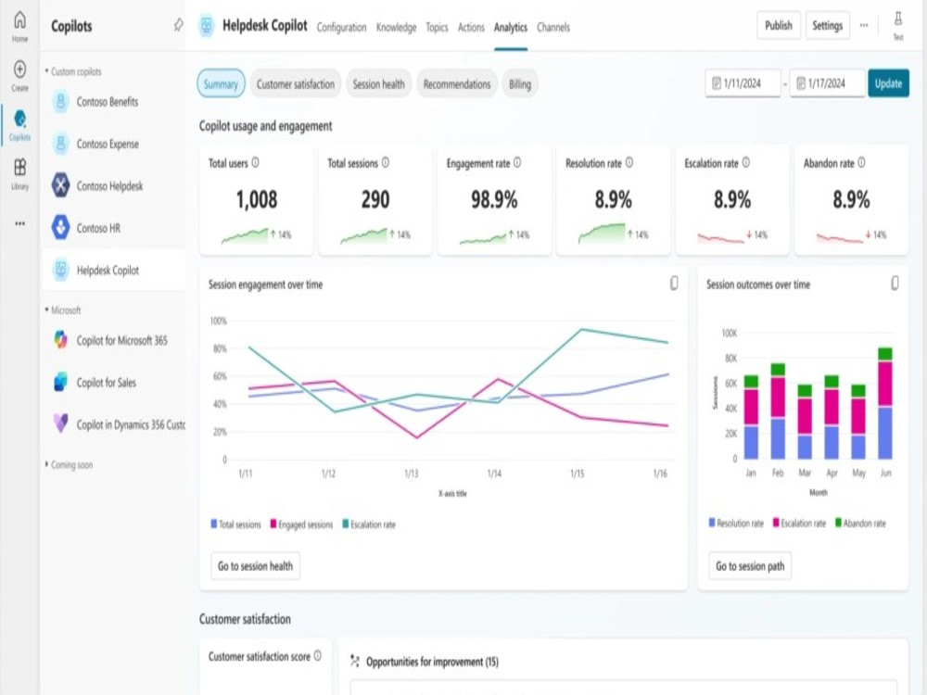
Task: Select the Billing pill
Action: (520, 84)
